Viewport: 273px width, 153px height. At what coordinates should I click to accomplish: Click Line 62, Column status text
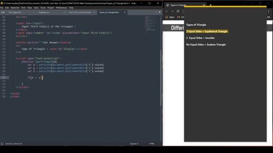pos(14,144)
